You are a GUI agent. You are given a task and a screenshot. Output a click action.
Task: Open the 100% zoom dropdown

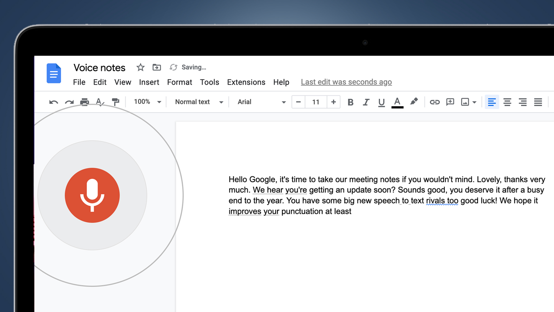(x=147, y=102)
